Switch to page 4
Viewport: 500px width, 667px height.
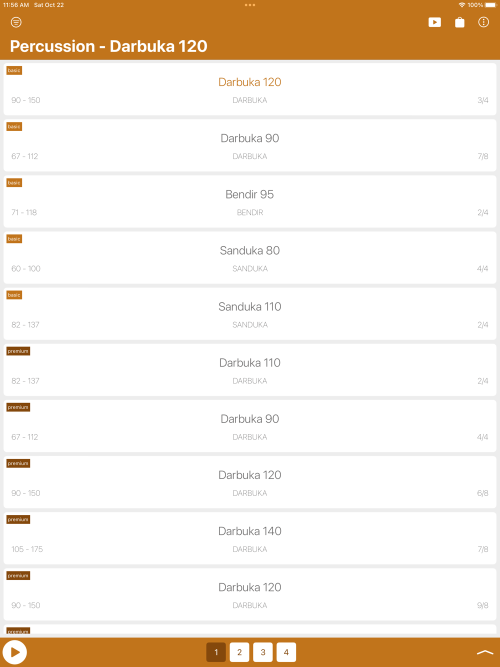coord(286,652)
